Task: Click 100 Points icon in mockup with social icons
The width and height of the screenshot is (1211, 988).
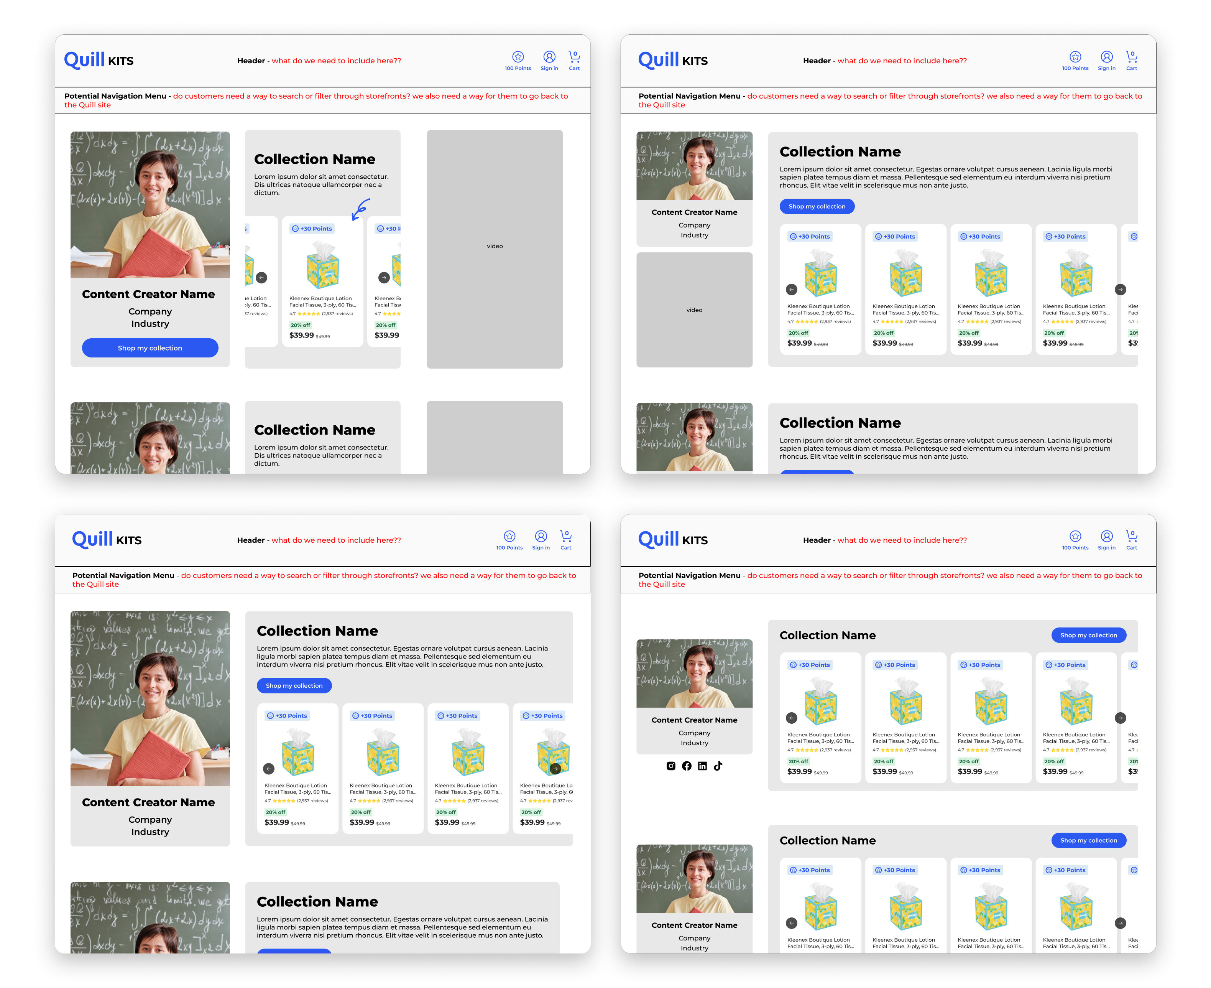Action: tap(1075, 540)
